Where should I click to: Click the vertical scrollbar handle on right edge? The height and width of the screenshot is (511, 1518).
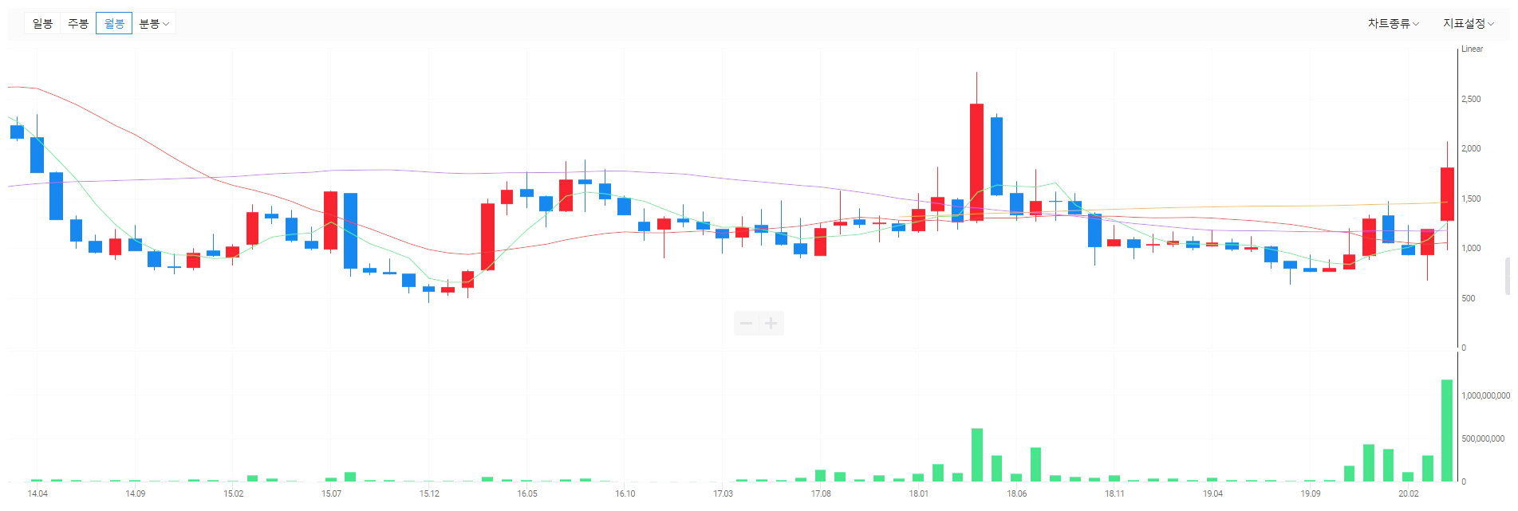tap(1507, 276)
